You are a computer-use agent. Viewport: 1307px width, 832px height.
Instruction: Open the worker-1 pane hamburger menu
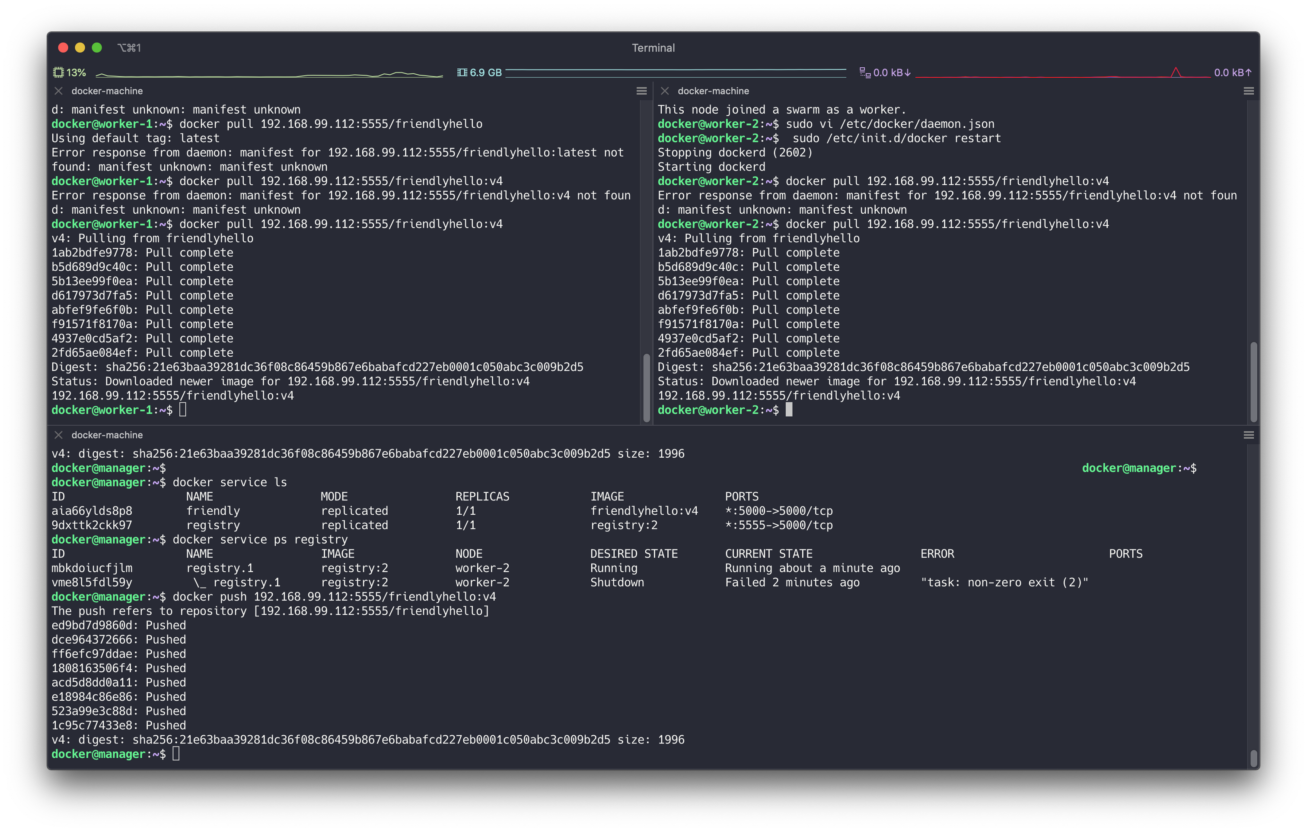coord(641,91)
